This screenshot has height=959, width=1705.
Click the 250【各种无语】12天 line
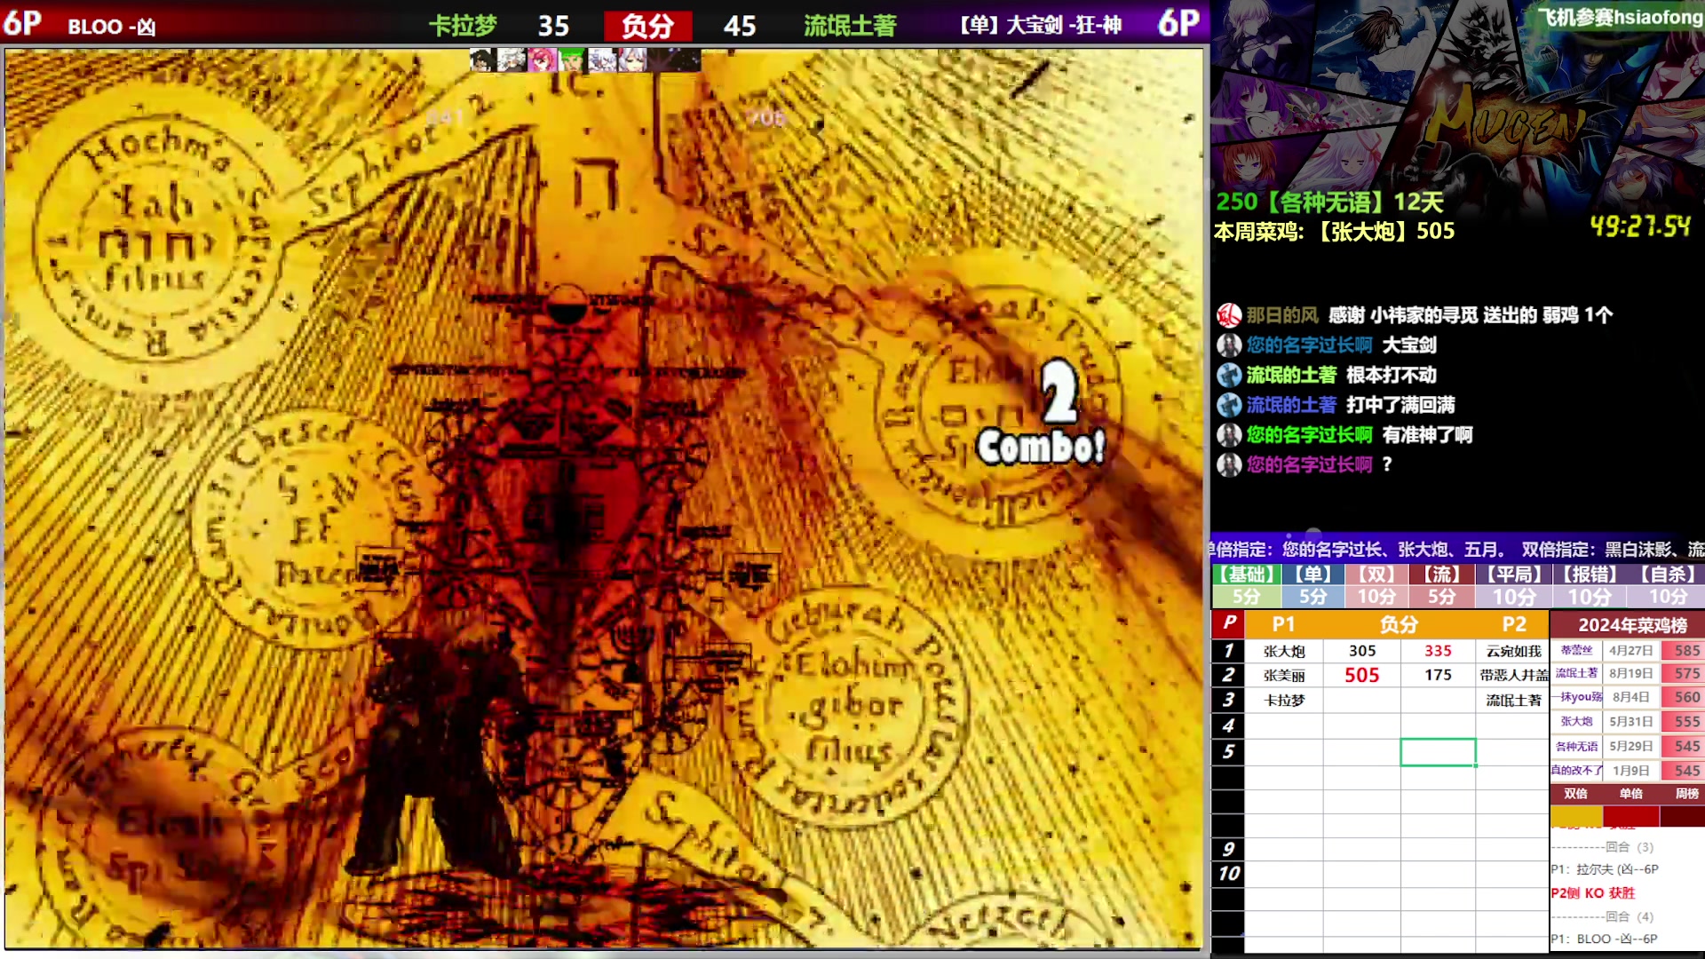1329,202
